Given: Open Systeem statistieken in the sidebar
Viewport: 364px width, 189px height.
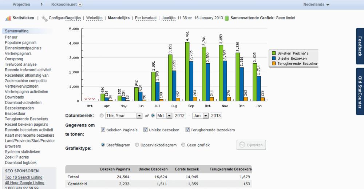Looking at the screenshot, I should coord(23,152).
